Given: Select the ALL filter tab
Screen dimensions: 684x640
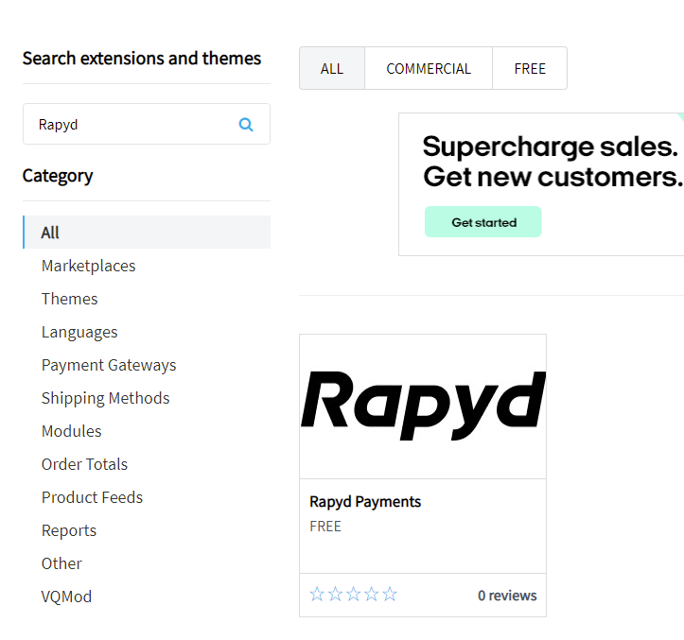Looking at the screenshot, I should click(332, 68).
